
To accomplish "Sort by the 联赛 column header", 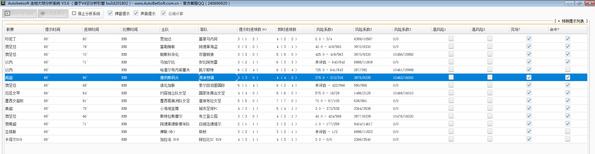I will click(10, 29).
